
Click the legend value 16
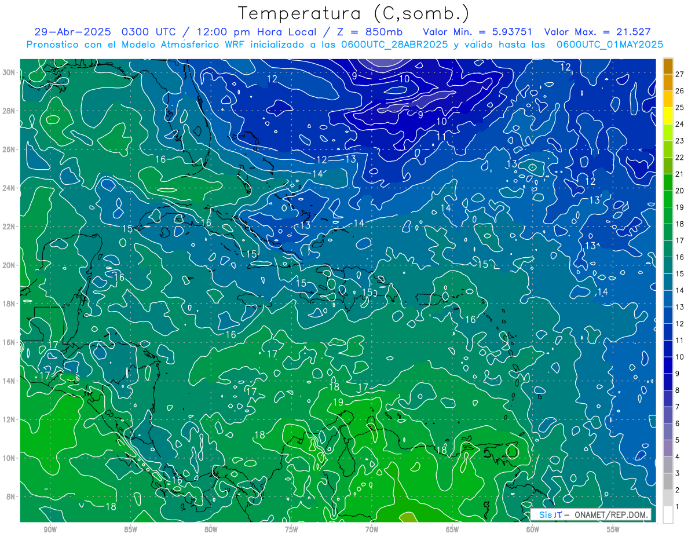[680, 257]
